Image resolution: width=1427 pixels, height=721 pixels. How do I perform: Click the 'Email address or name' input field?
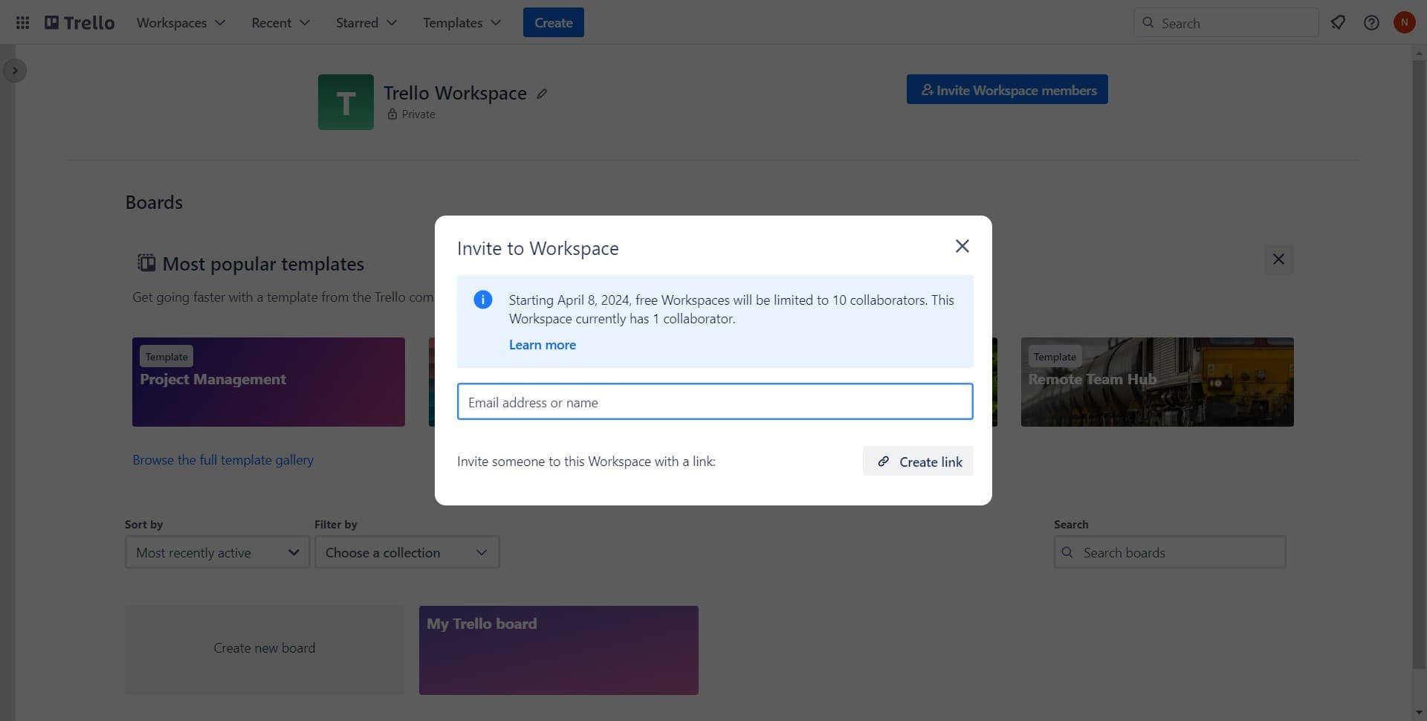pyautogui.click(x=714, y=401)
